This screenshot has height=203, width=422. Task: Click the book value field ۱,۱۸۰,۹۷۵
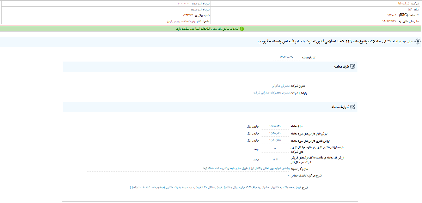[275, 140]
